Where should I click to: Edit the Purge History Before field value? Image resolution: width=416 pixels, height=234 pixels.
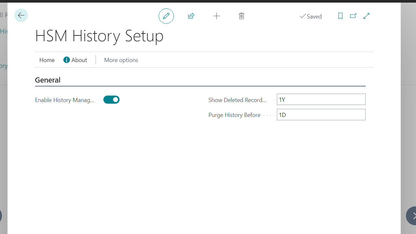[x=321, y=114]
